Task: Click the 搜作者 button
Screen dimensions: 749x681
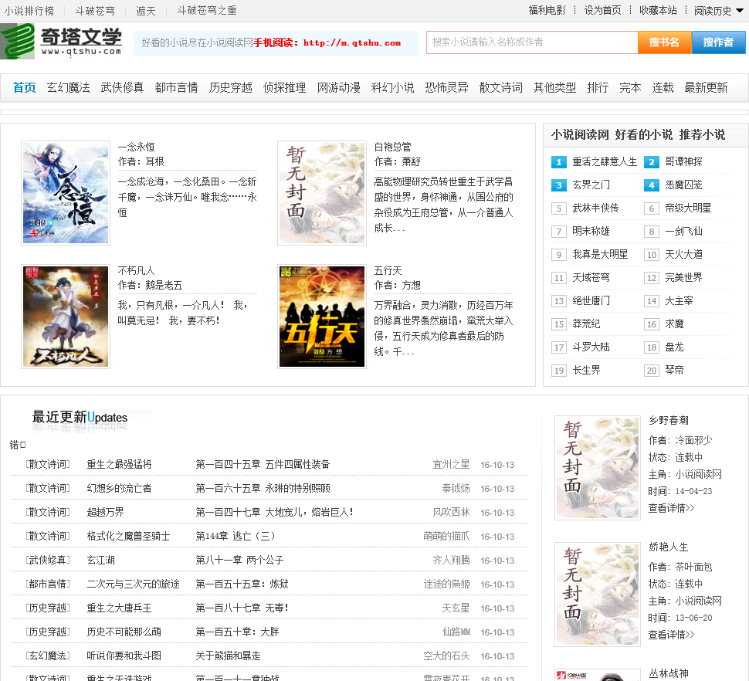Action: click(718, 42)
